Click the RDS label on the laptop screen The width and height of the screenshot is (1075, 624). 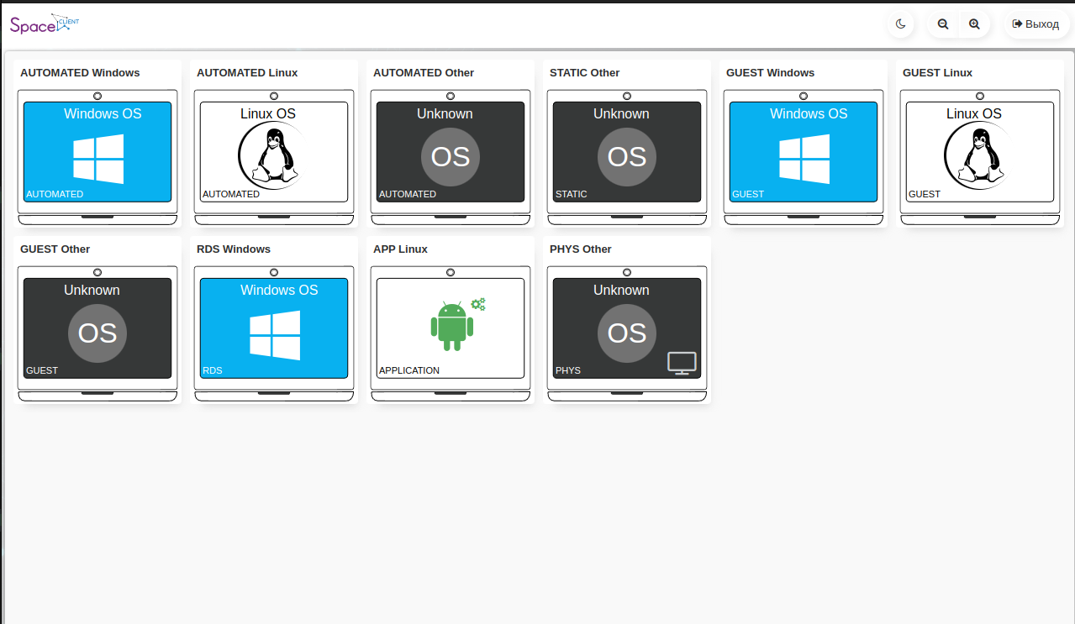[x=213, y=370]
